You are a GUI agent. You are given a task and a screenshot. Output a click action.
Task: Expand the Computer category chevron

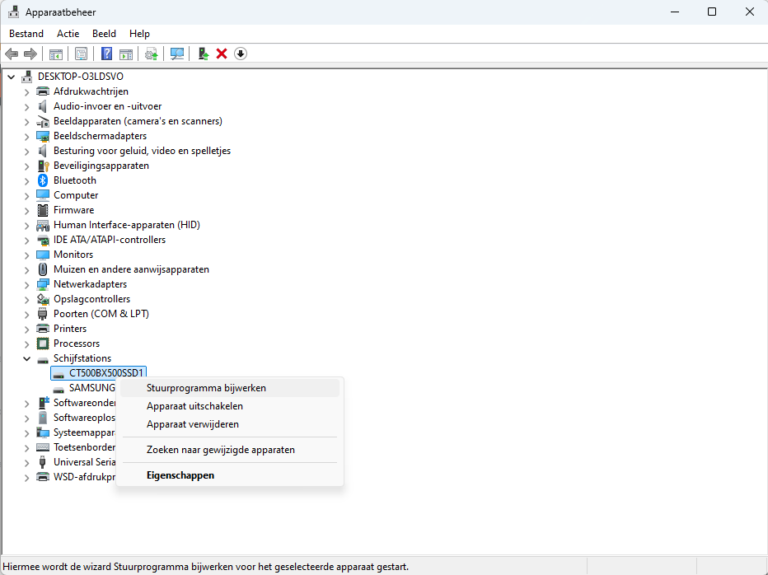pos(27,195)
